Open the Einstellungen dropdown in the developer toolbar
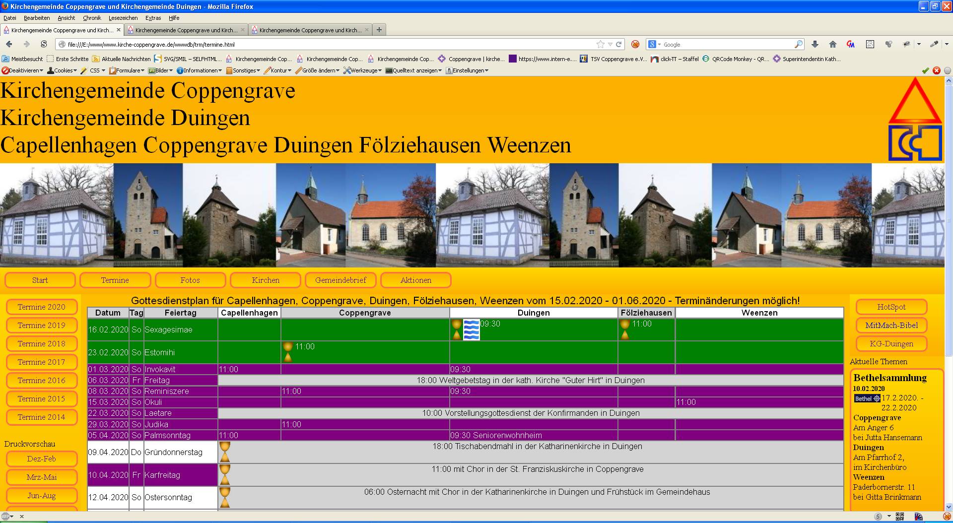 [468, 70]
